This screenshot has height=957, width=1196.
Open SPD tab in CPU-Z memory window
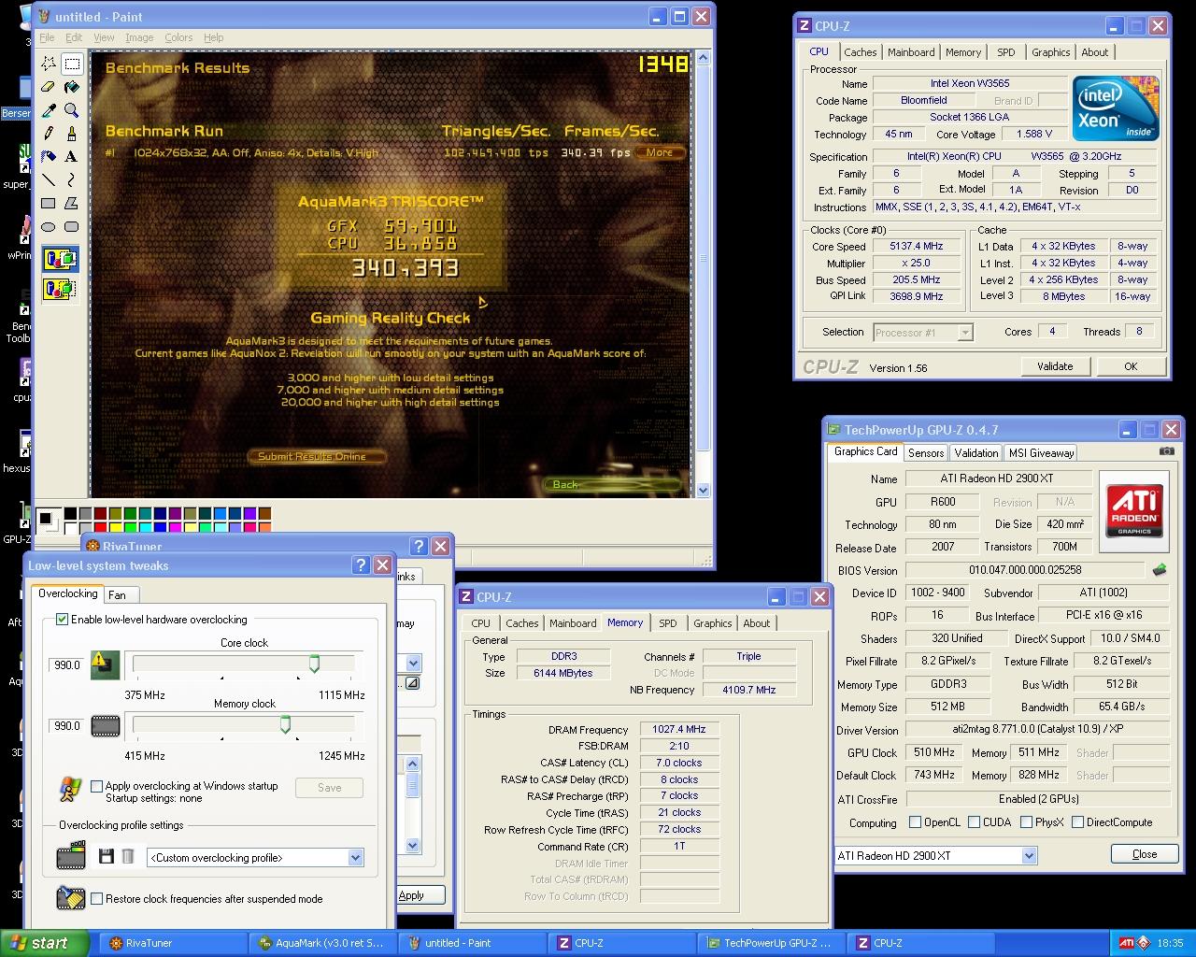[667, 623]
